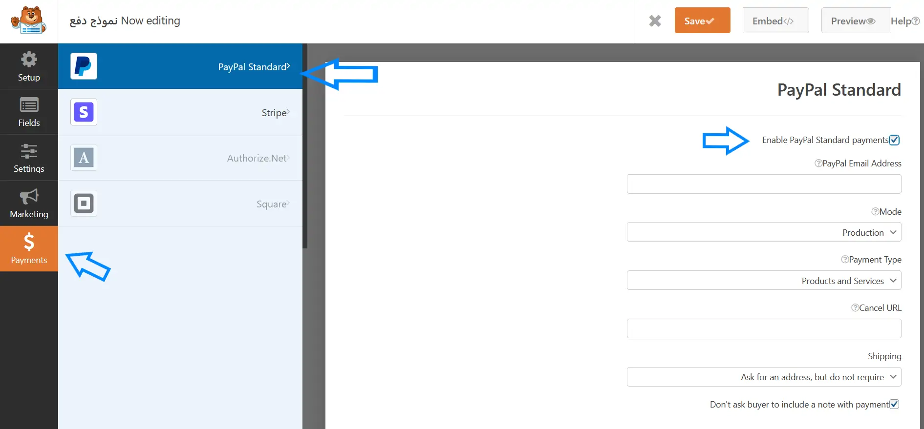This screenshot has width=924, height=429.
Task: Open the Shipping address dropdown
Action: pos(764,377)
